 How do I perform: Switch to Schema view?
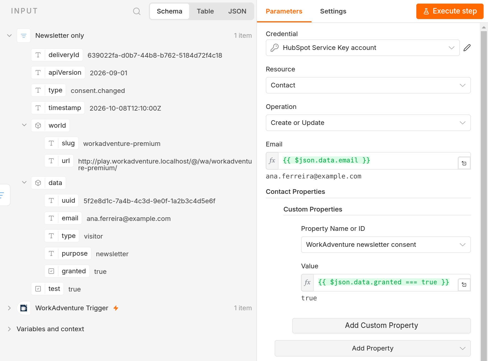click(170, 11)
